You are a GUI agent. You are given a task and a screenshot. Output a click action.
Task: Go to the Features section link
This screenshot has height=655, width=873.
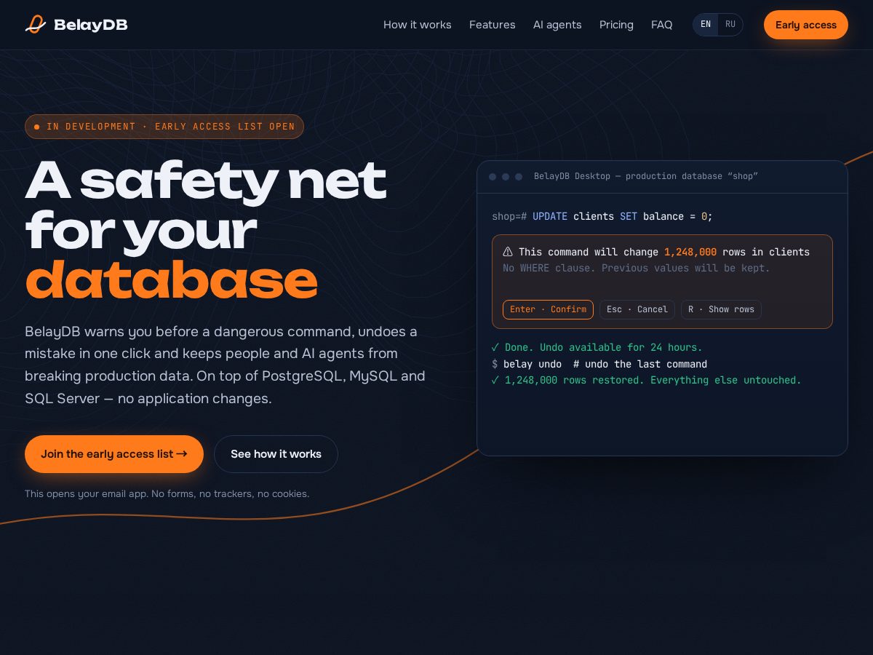coord(493,25)
